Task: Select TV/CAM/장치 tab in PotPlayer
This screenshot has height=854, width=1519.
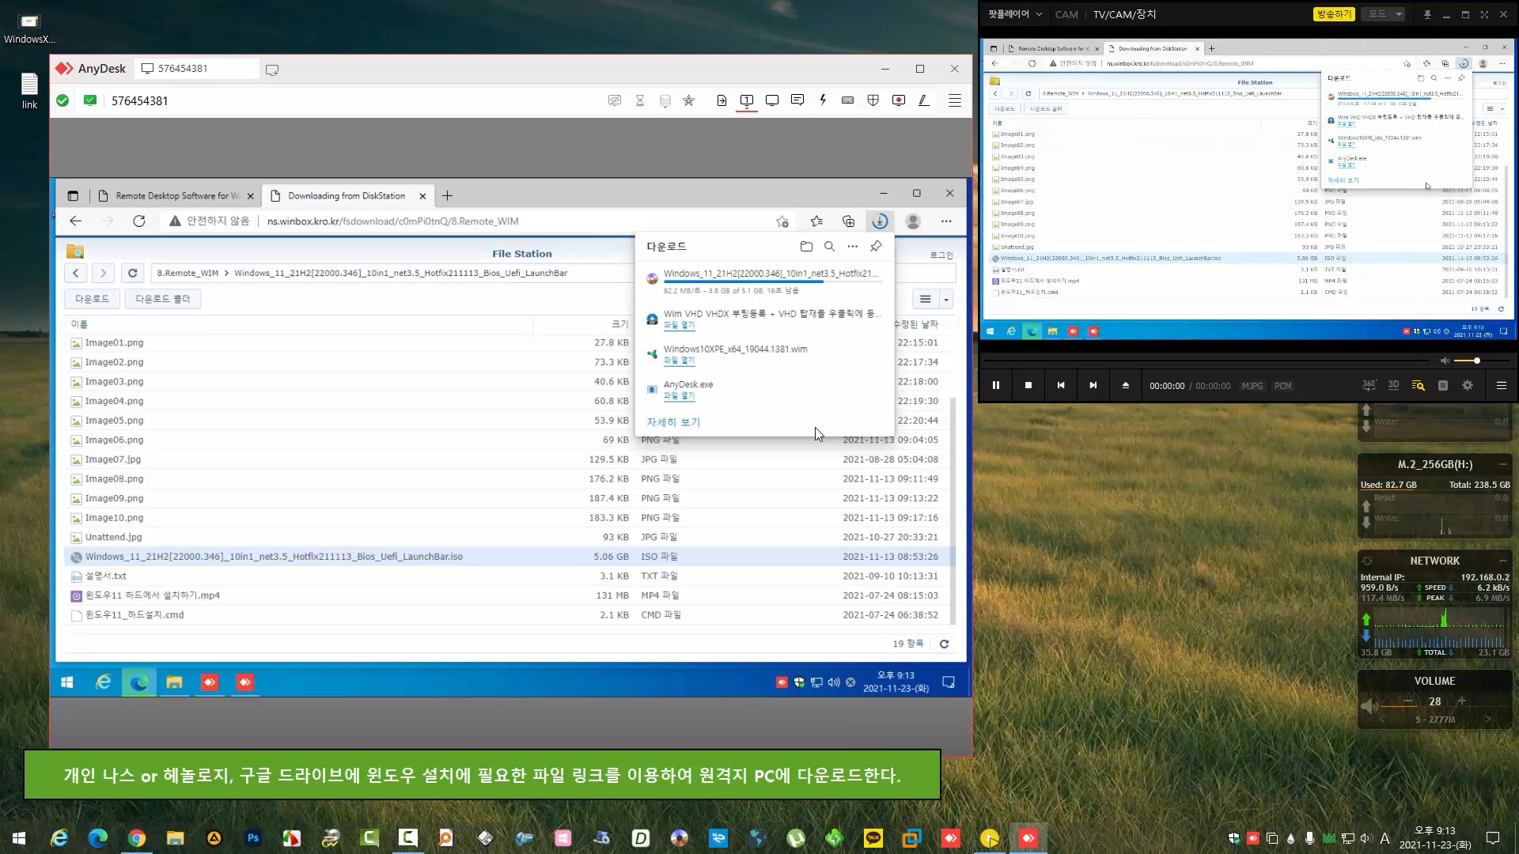Action: pyautogui.click(x=1124, y=14)
